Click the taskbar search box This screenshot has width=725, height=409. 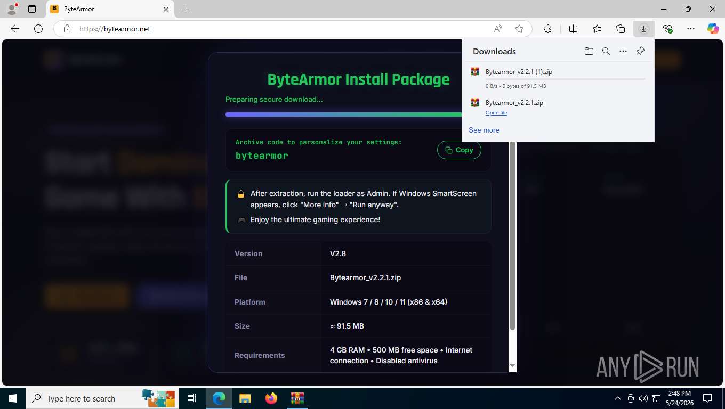tap(102, 398)
